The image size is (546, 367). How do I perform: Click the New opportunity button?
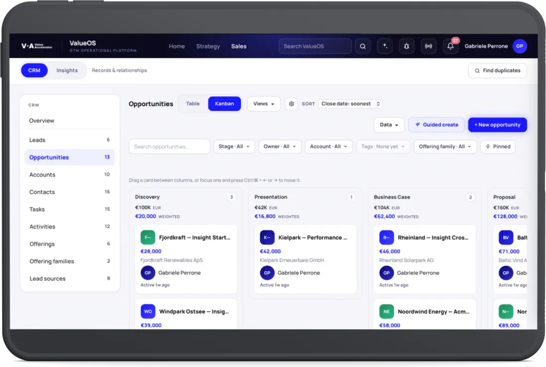[497, 125]
